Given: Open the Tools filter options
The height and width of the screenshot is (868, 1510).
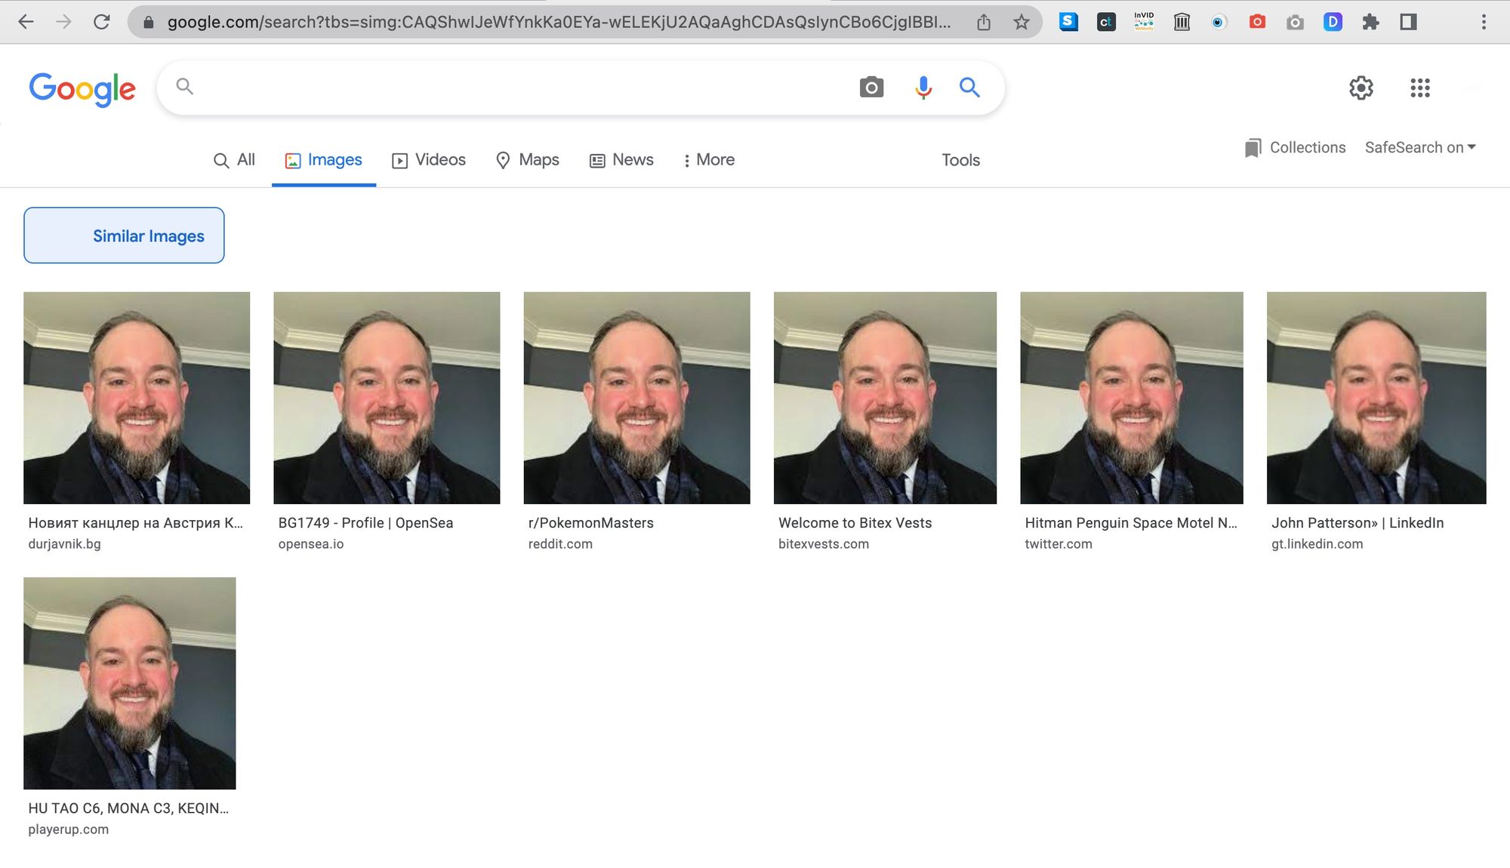Looking at the screenshot, I should pyautogui.click(x=960, y=160).
